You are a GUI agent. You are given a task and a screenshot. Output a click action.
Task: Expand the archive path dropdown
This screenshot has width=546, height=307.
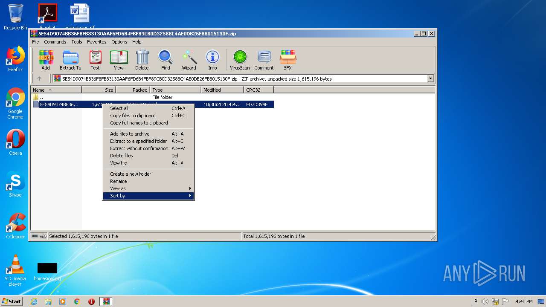430,78
